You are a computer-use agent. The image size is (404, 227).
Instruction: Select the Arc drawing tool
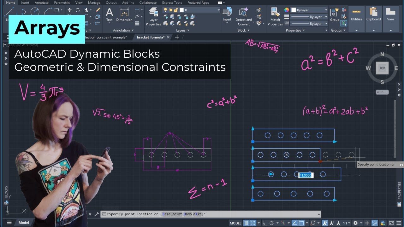(48, 11)
